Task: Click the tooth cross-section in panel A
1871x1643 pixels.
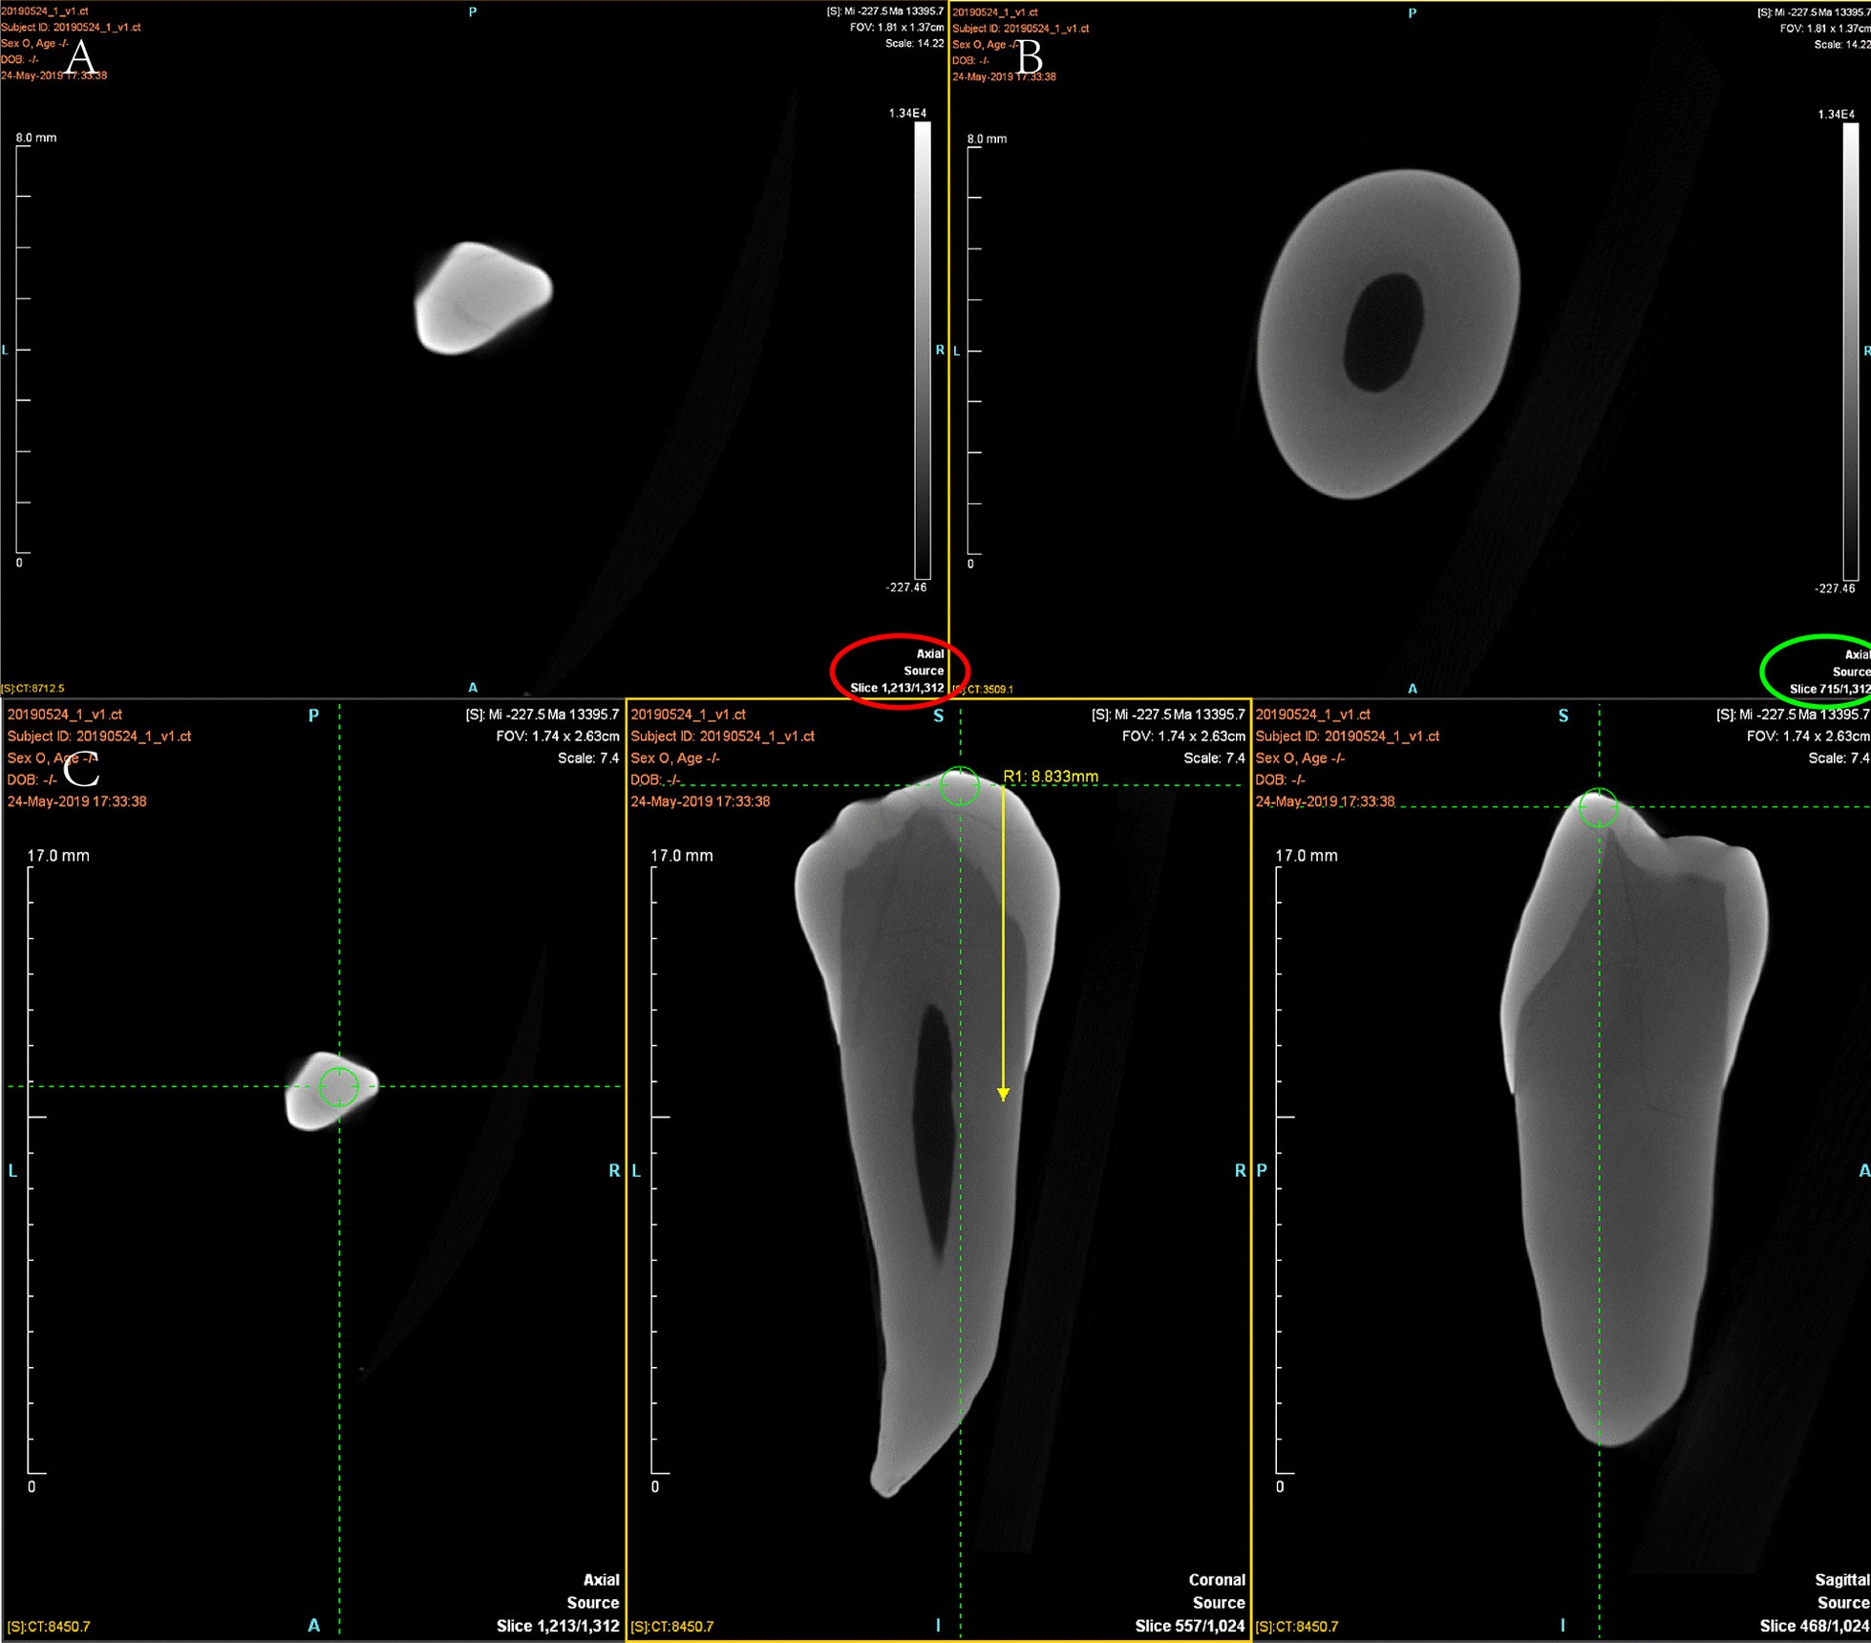Action: click(x=482, y=297)
